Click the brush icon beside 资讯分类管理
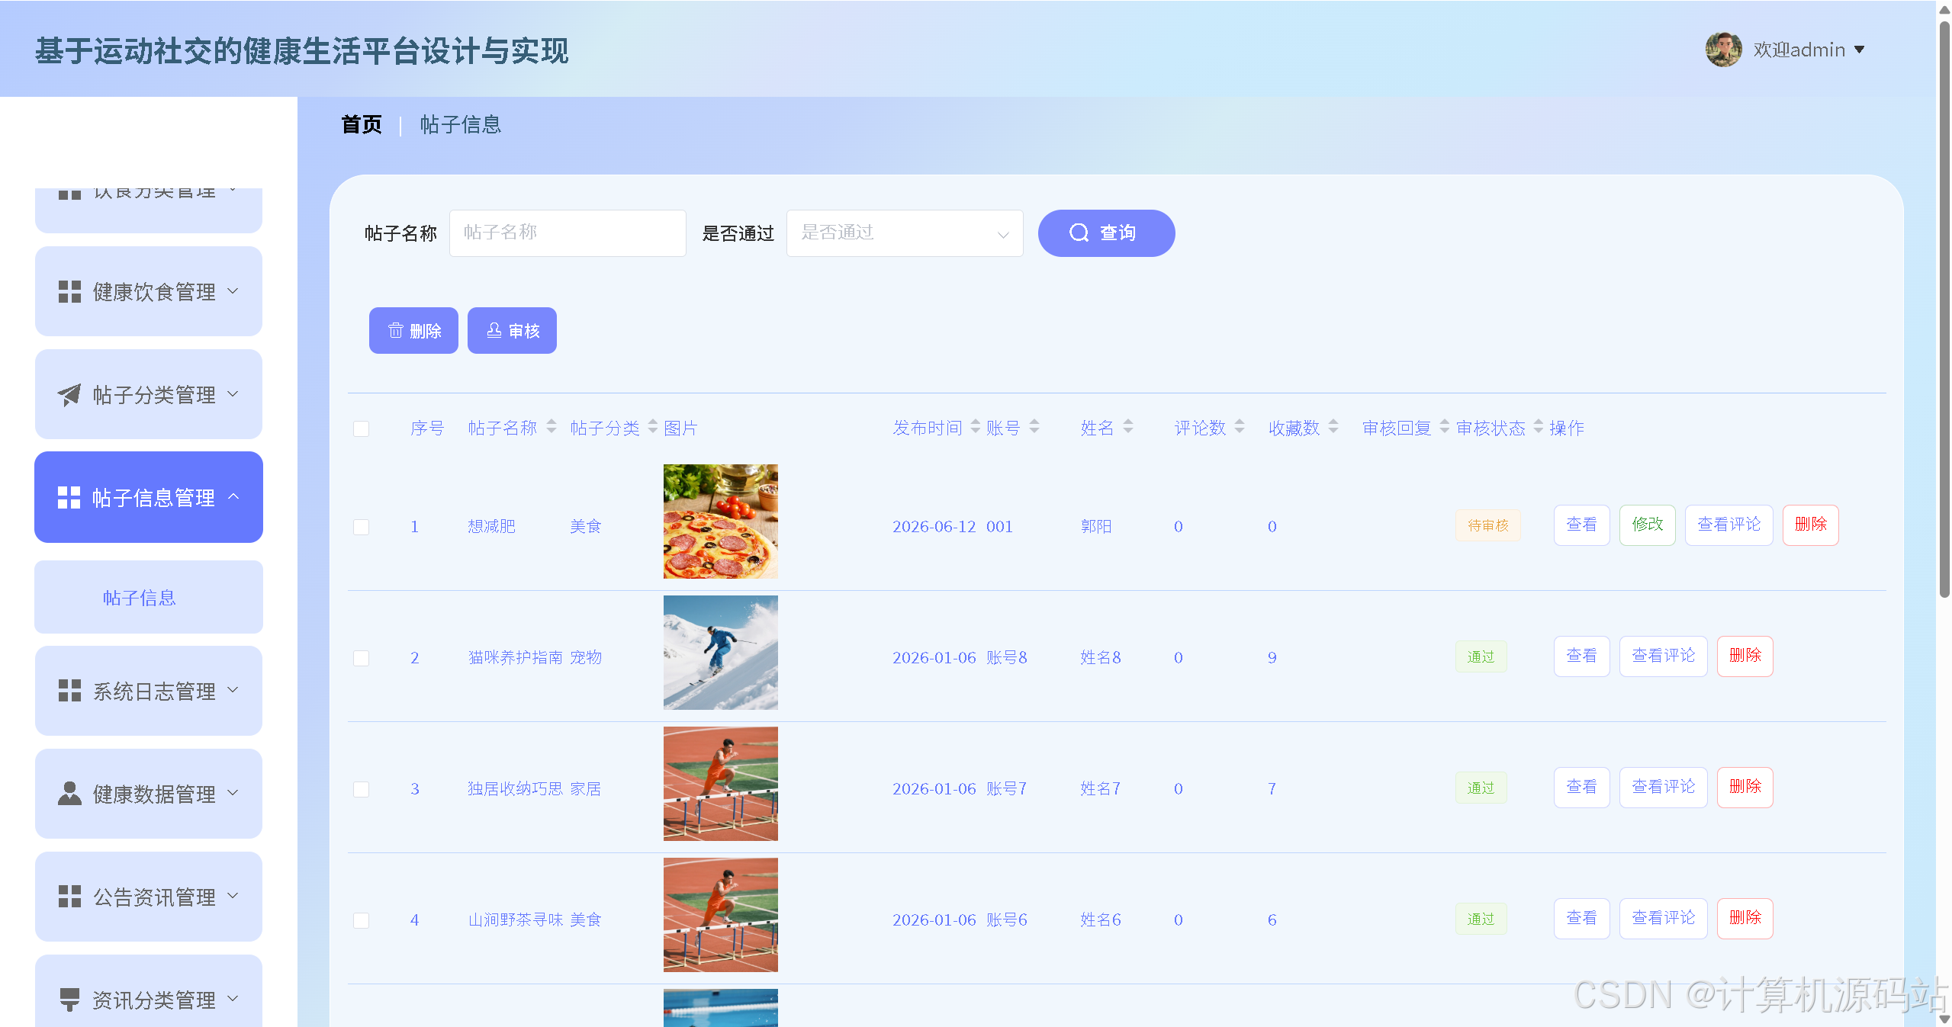This screenshot has height=1027, width=1952. (x=69, y=1000)
